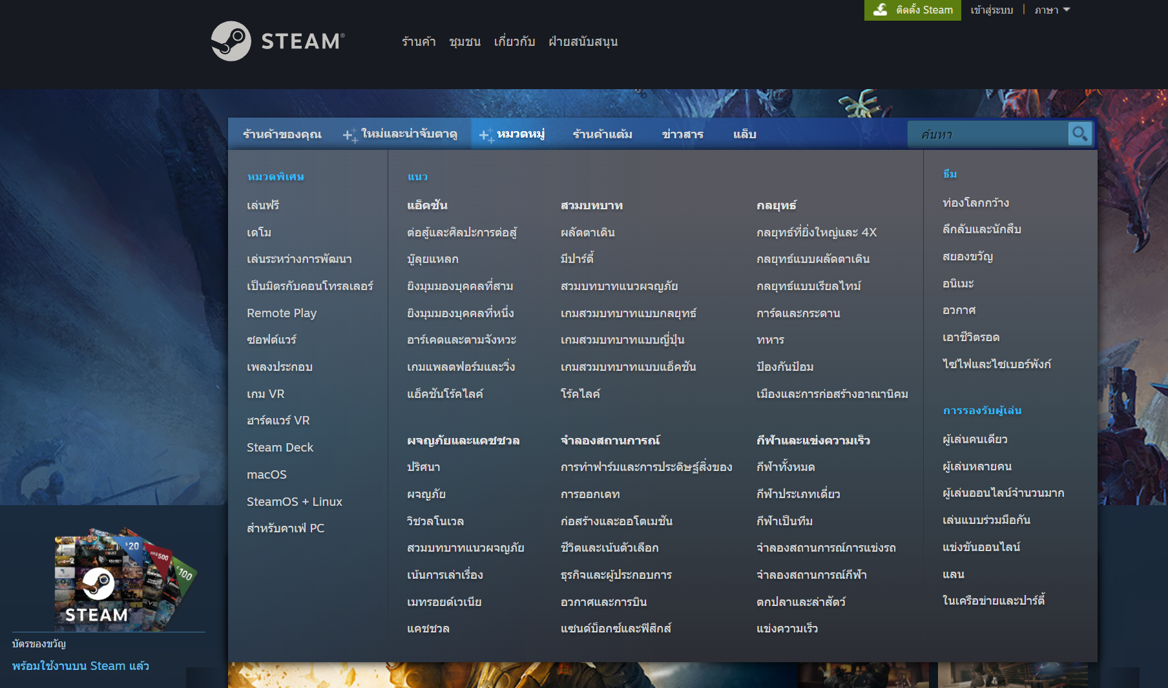The width and height of the screenshot is (1168, 688).
Task: Choose the Remote Play category
Action: (282, 313)
